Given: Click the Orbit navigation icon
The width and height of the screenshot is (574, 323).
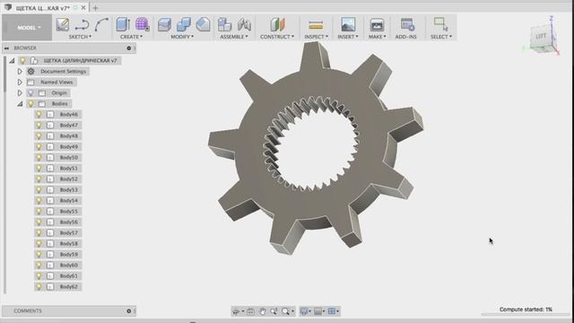Looking at the screenshot, I should tap(236, 311).
